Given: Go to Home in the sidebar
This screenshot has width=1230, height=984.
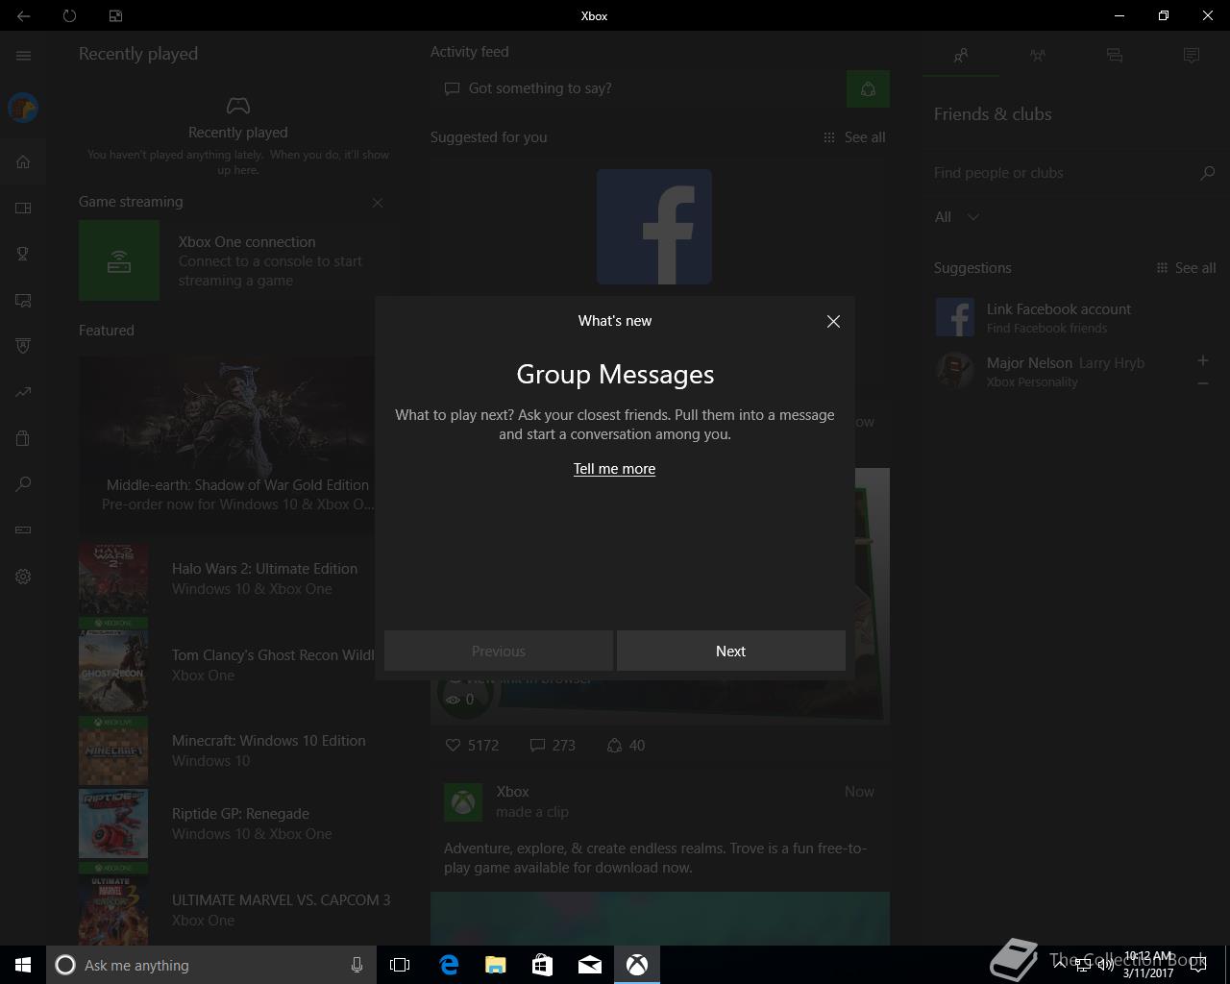Looking at the screenshot, I should [x=23, y=161].
